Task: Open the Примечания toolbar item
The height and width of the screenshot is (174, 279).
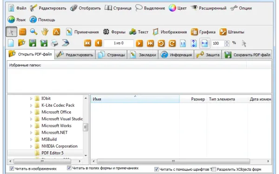Action: click(x=82, y=32)
